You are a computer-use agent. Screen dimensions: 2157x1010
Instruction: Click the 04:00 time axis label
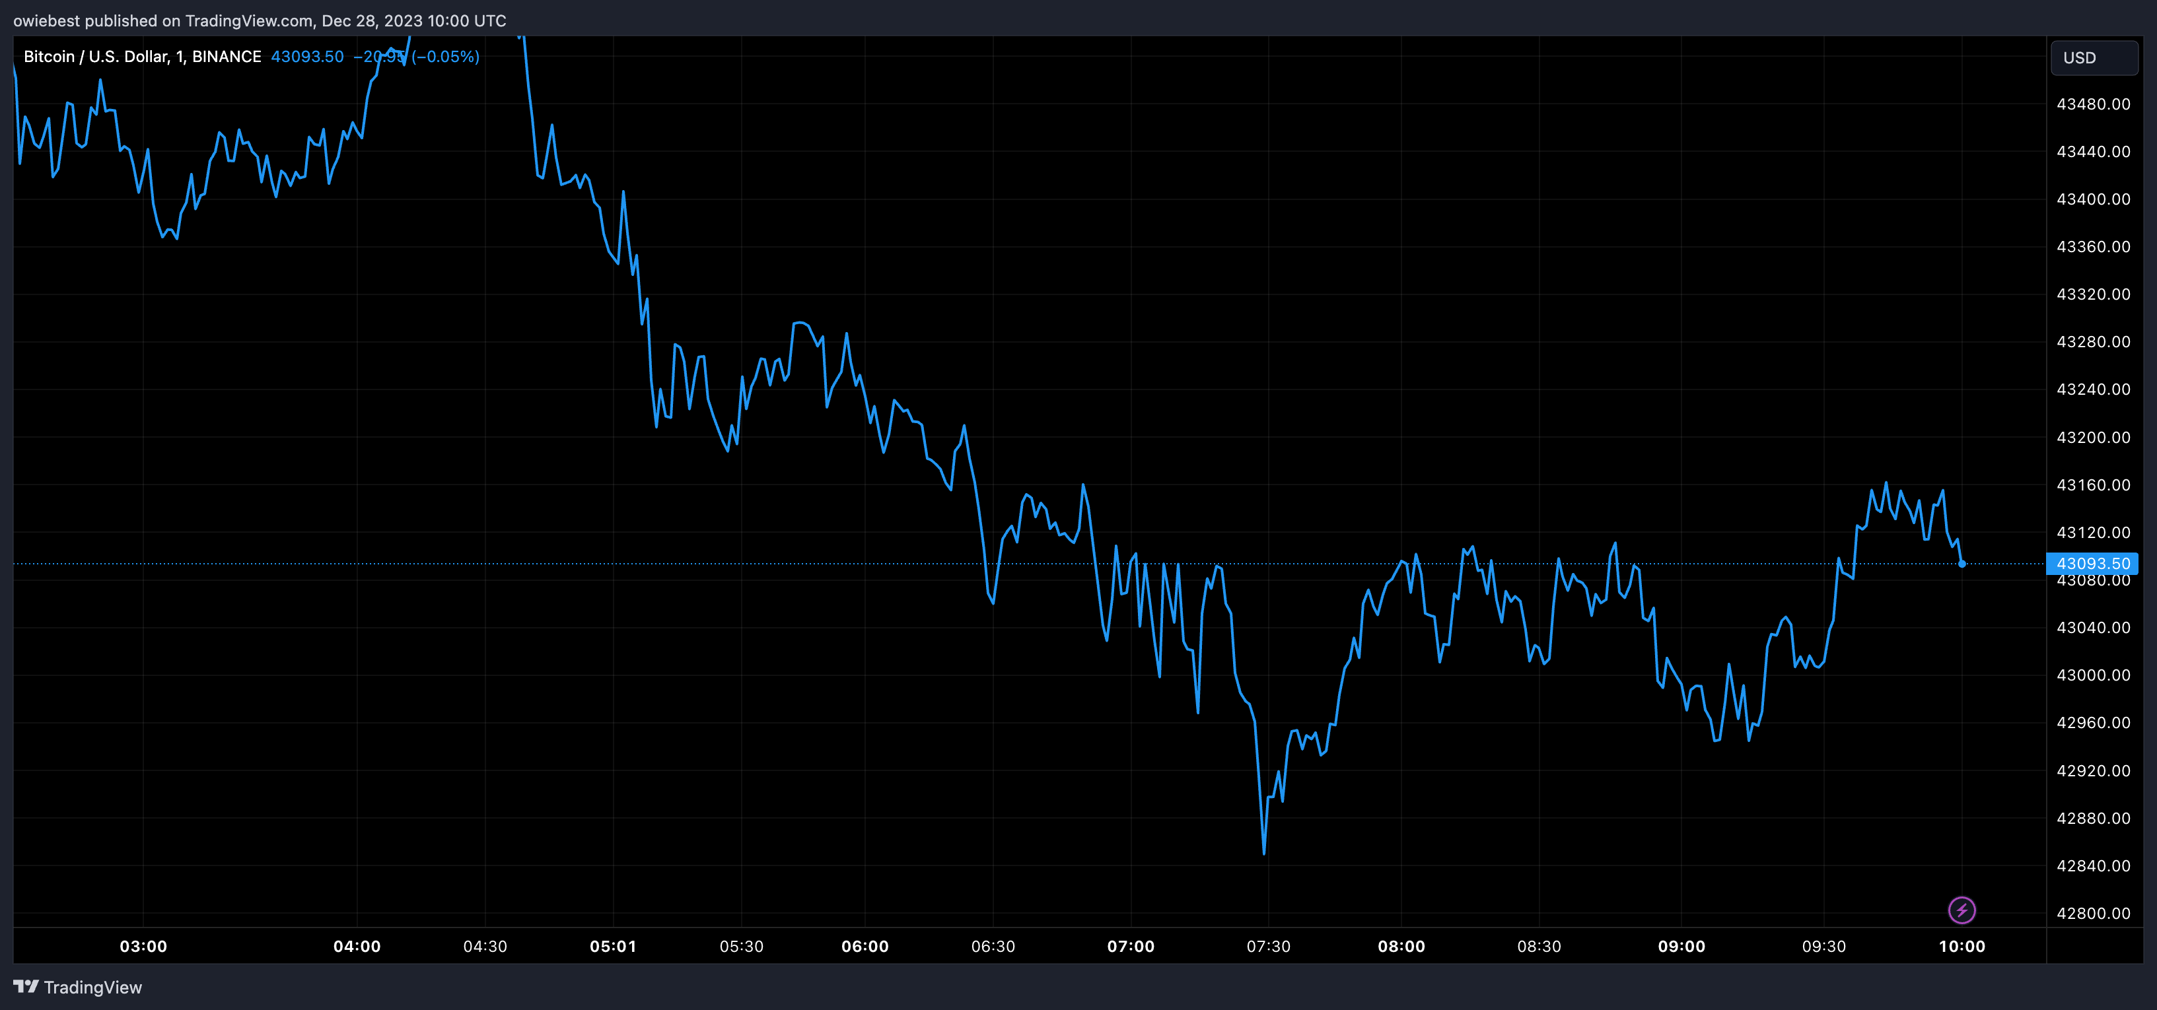(357, 947)
